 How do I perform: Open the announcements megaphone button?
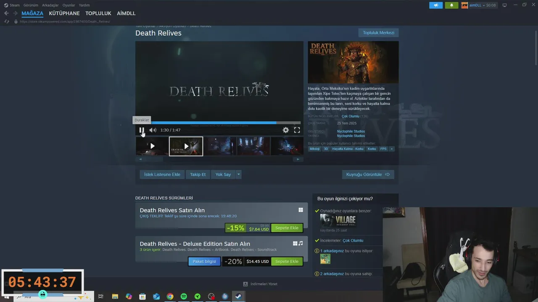pyautogui.click(x=436, y=5)
